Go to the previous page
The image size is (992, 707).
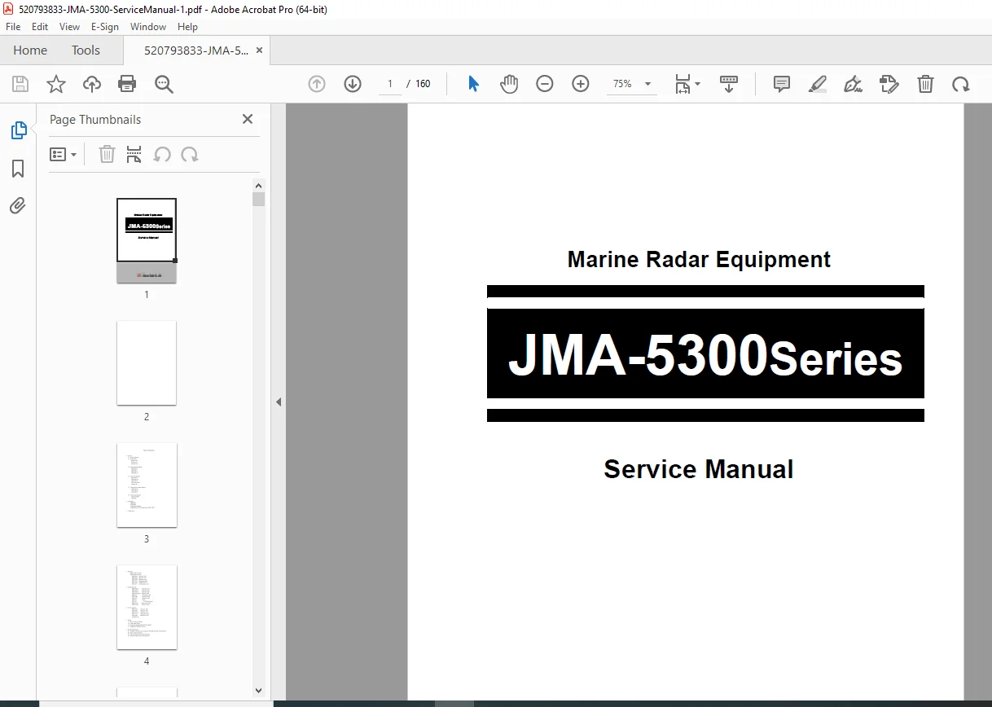coord(317,84)
